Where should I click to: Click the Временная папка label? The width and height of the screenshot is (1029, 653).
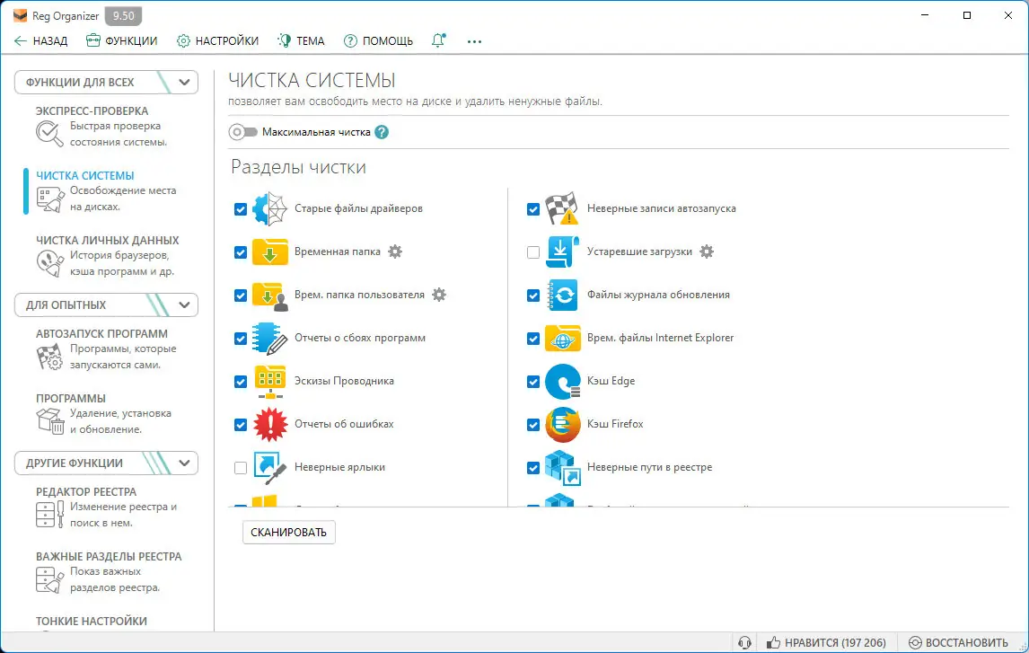(x=338, y=252)
